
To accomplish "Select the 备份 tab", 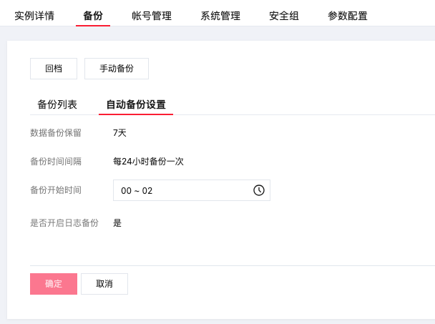I will tap(93, 16).
